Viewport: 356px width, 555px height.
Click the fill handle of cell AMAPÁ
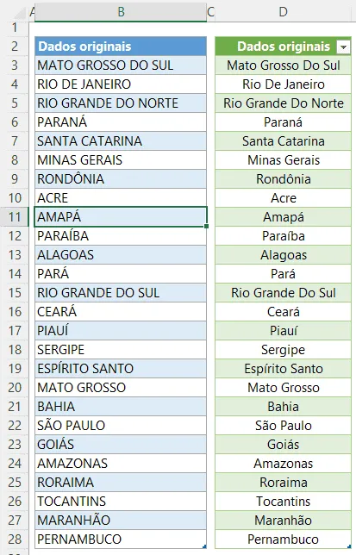(x=206, y=226)
